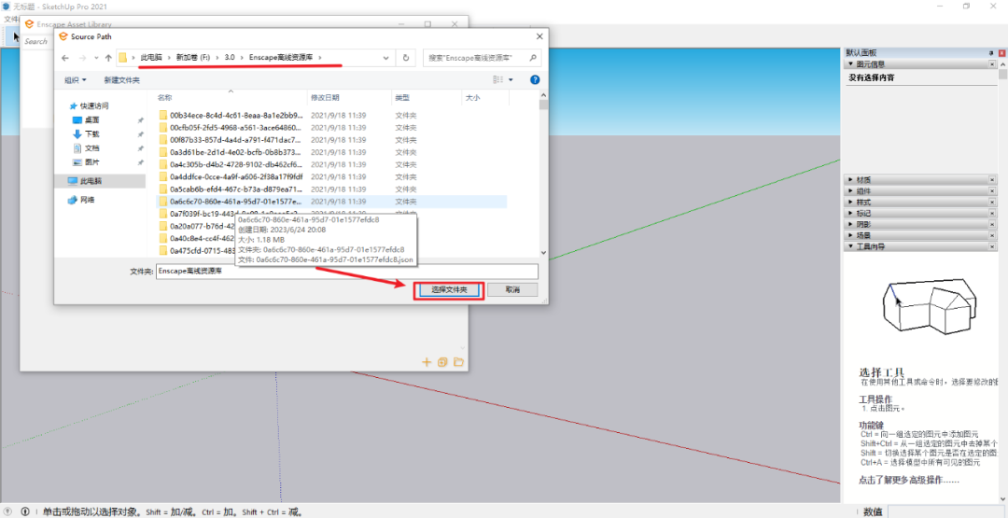Click the orange cube icon in Asset Library
This screenshot has height=518, width=1008.
[442, 362]
